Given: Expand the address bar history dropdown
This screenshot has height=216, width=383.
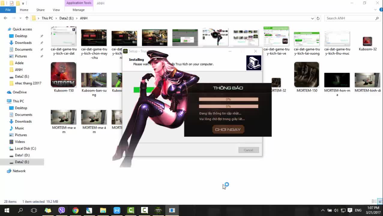Looking at the screenshot, I should 312,18.
